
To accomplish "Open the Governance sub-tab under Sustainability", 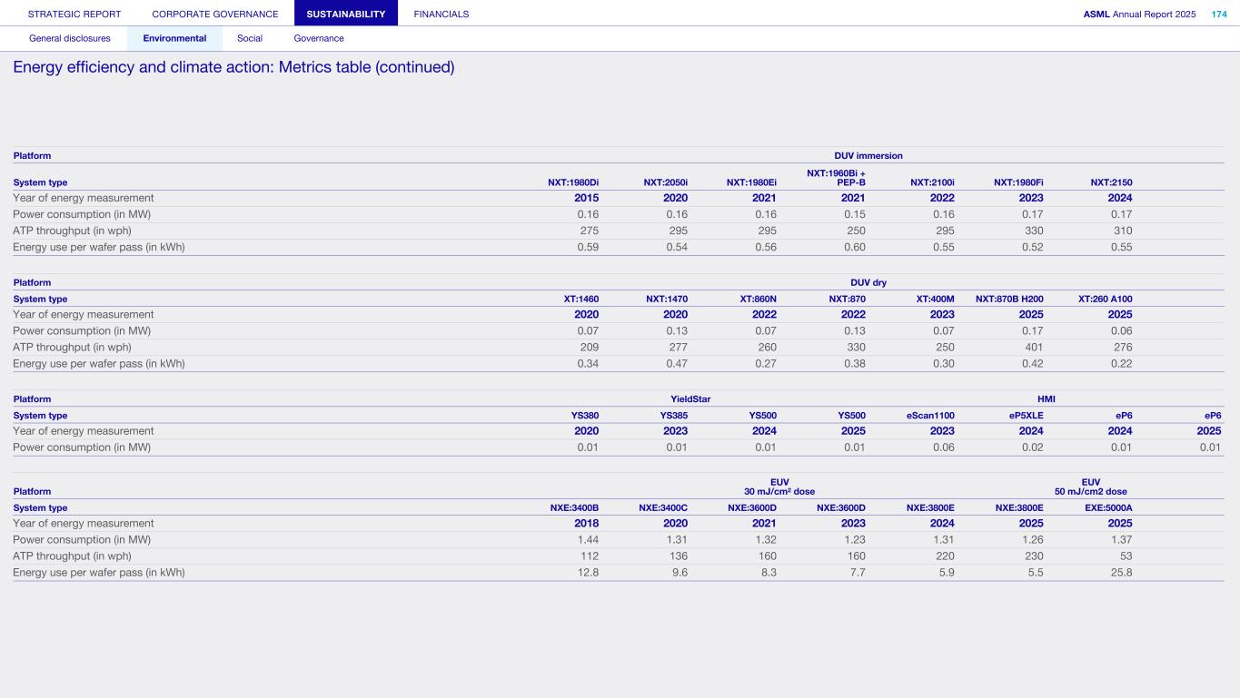I will pos(319,38).
